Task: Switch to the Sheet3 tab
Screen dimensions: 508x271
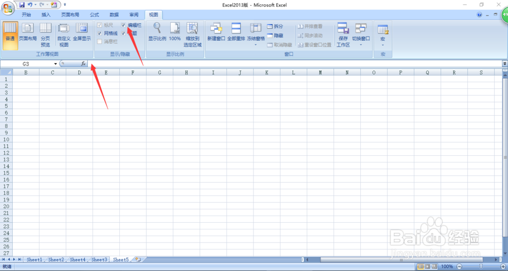Action: 99,260
